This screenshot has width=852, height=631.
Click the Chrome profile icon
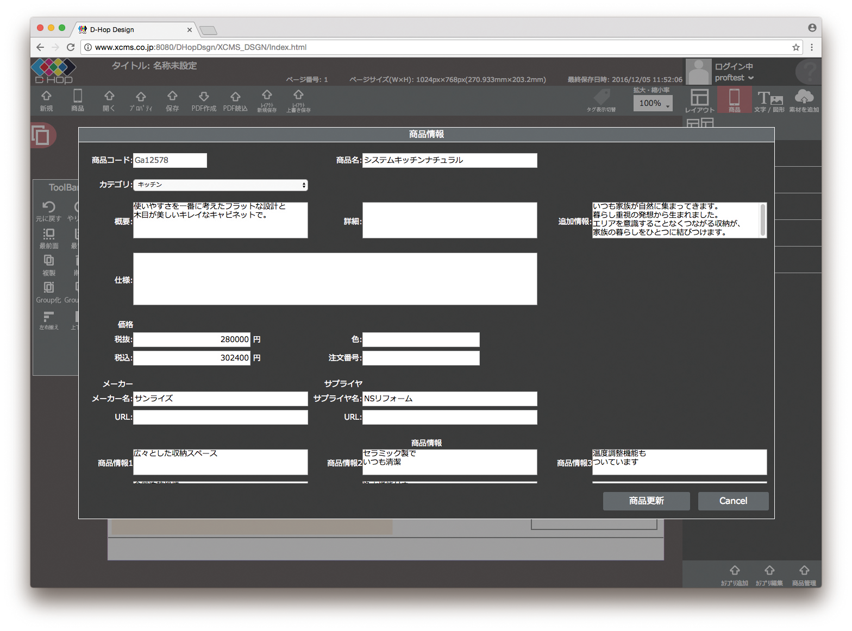812,28
